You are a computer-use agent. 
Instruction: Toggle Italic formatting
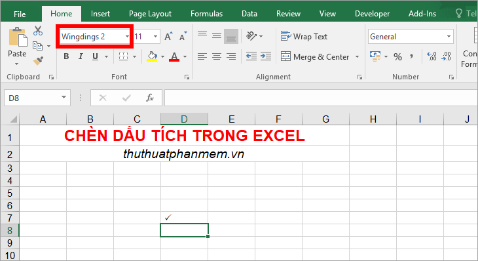[x=81, y=56]
